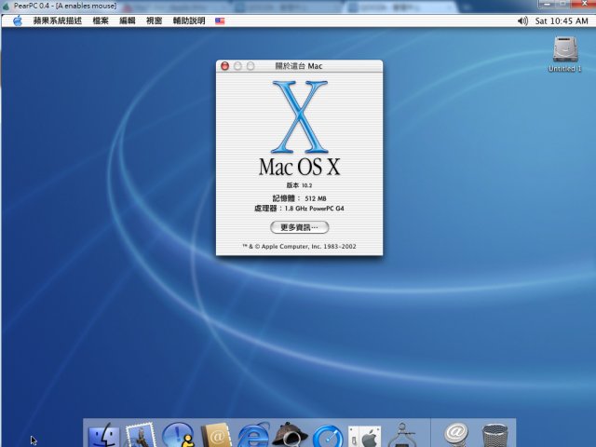Viewport: 596px width, 447px height.
Task: Click the 更多資訊… button
Action: 299,227
